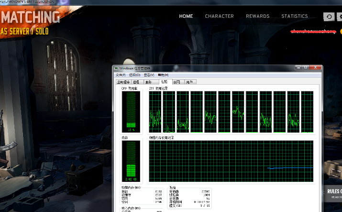Viewport: 342px width, 212px height.
Task: Open the 文件(F) menu
Action: (121, 75)
